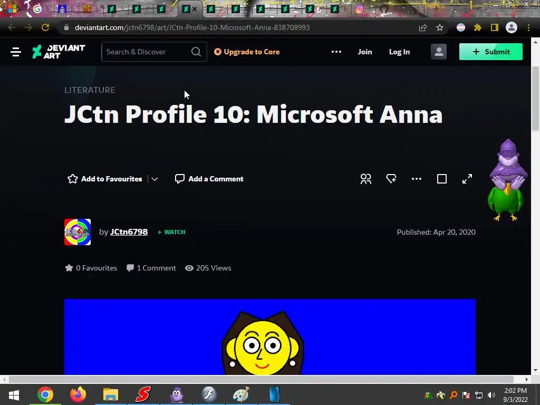540x405 pixels.
Task: Open Firefox from the taskbar
Action: tap(78, 394)
